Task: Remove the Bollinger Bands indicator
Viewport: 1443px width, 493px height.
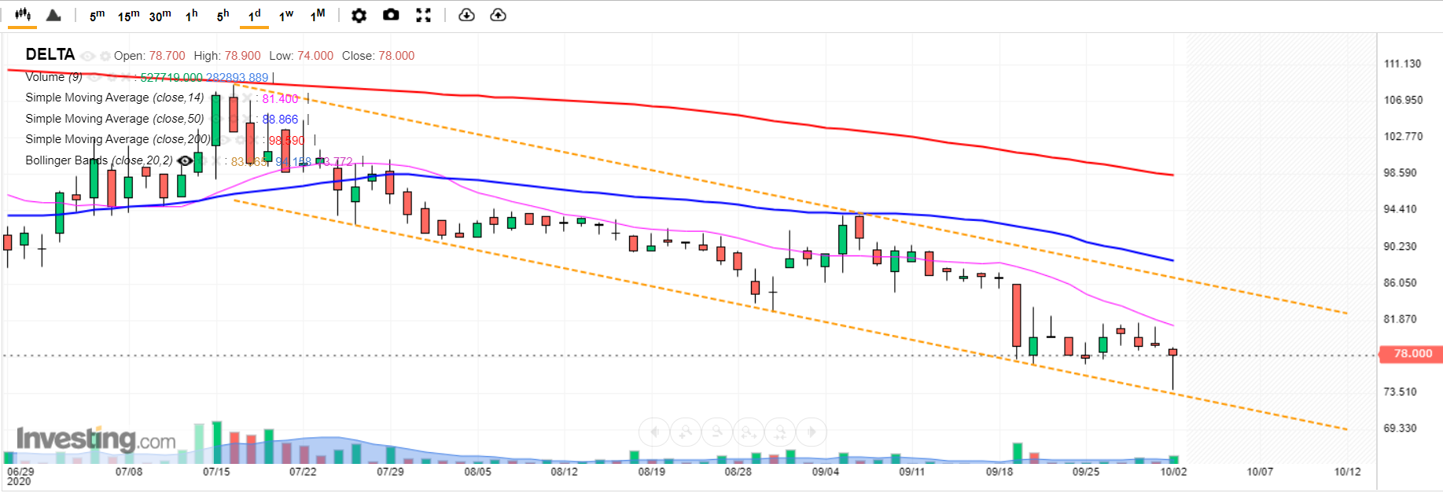Action: point(217,160)
